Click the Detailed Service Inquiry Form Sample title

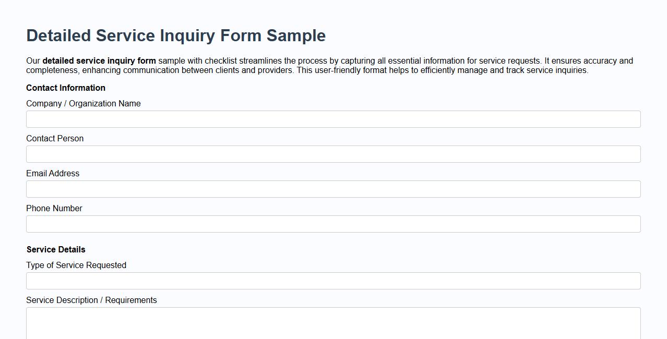coord(175,35)
